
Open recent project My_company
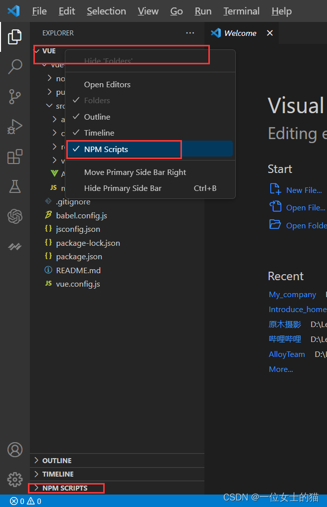[293, 295]
